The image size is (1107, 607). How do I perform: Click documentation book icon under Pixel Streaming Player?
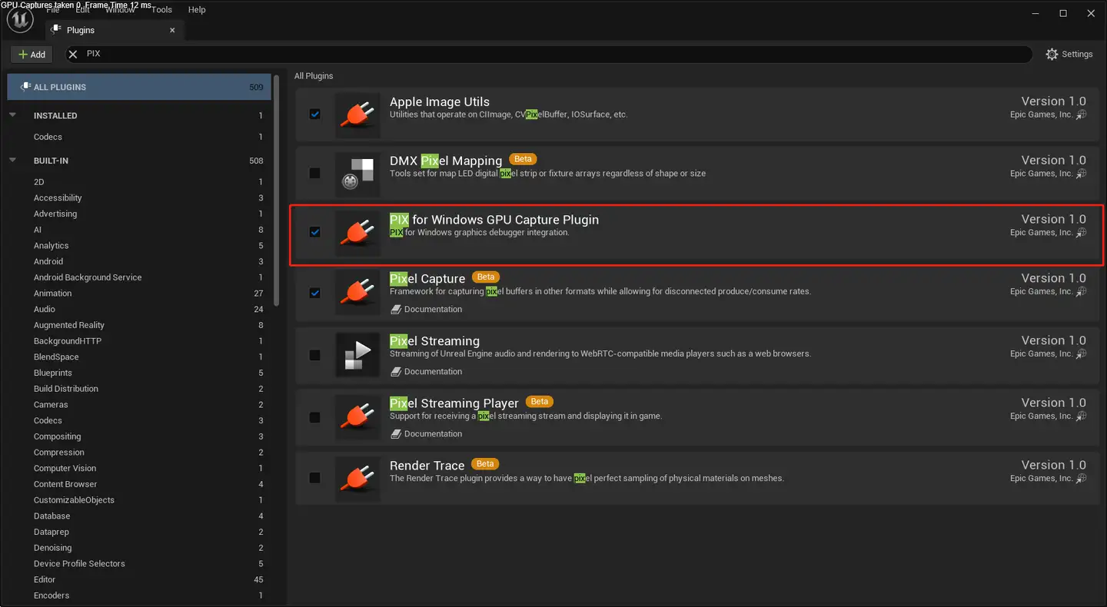(396, 434)
